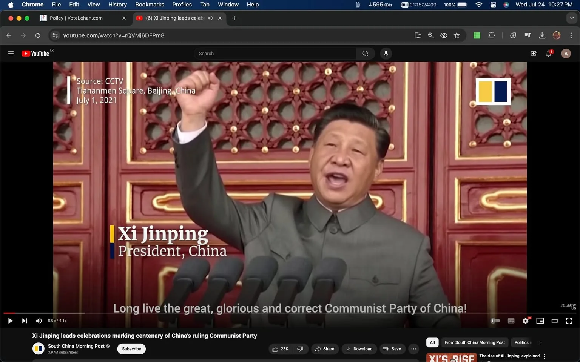The height and width of the screenshot is (362, 580).
Task: Mute the video volume
Action: (x=39, y=321)
